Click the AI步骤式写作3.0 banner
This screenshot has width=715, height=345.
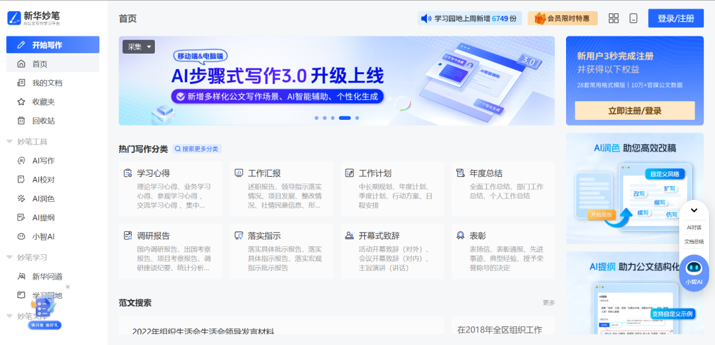click(x=336, y=81)
